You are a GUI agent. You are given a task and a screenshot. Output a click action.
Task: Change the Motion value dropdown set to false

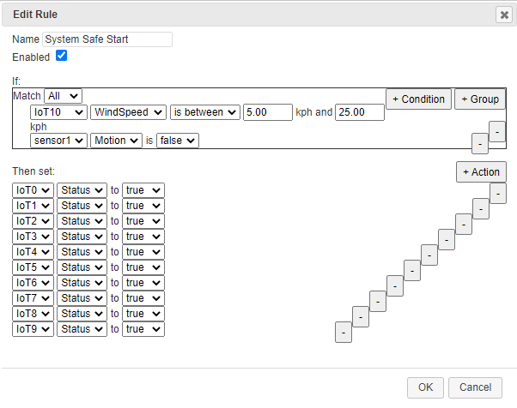point(178,140)
